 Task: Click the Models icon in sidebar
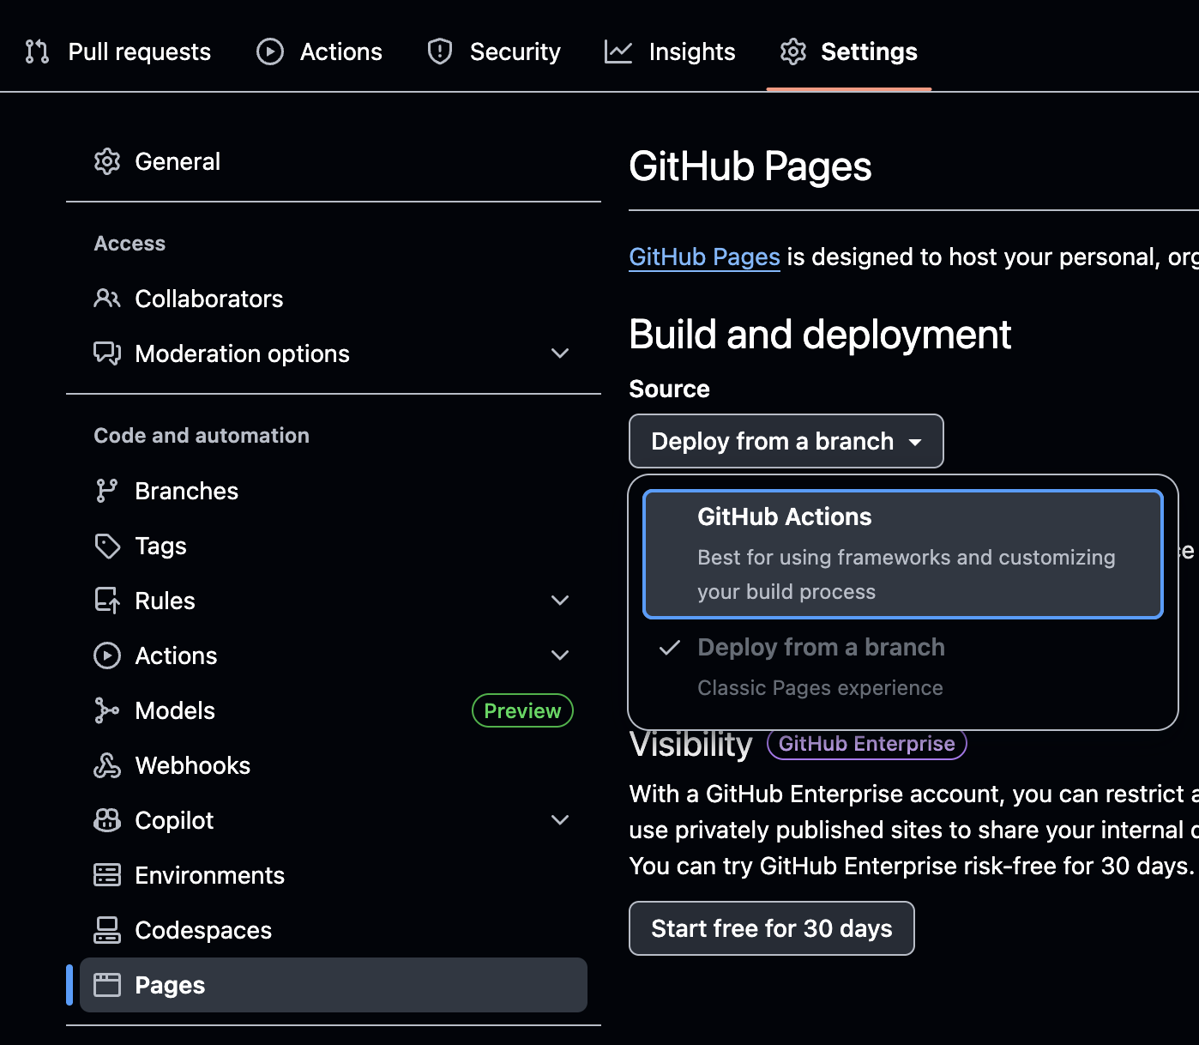click(x=107, y=710)
